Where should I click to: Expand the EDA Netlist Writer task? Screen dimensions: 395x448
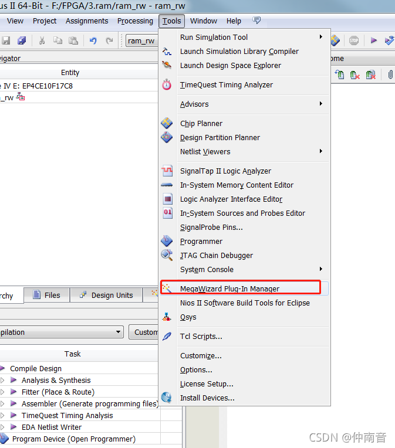coord(2,427)
